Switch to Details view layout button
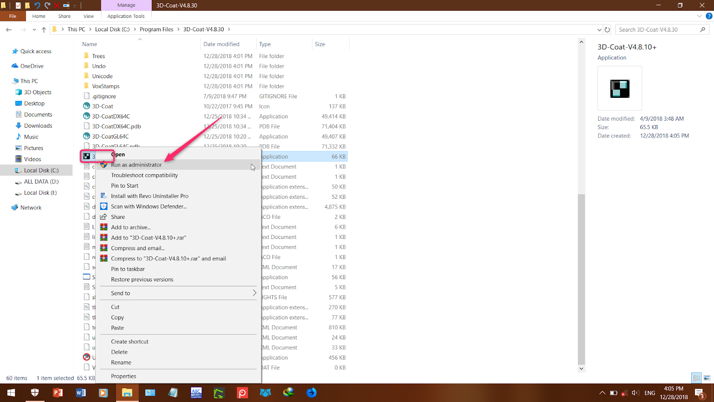This screenshot has height=402, width=714. coord(697,378)
